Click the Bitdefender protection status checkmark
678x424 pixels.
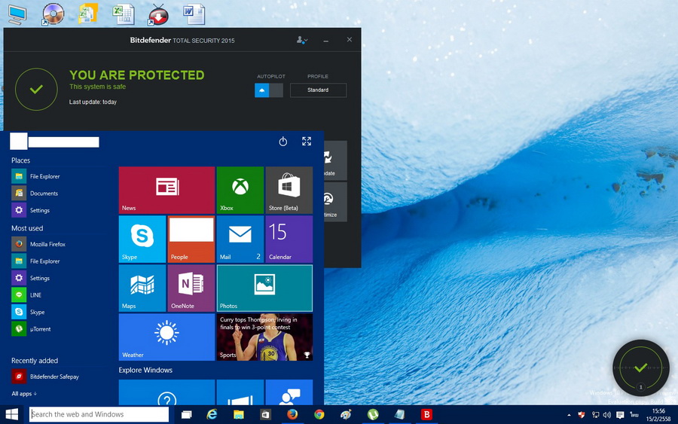[x=36, y=90]
